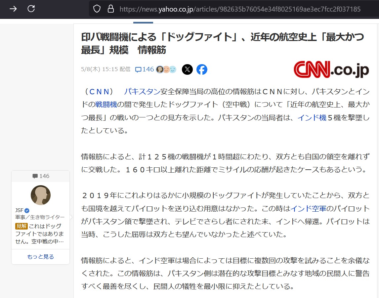Share article on Facebook
This screenshot has width=379, height=298.
click(x=202, y=69)
